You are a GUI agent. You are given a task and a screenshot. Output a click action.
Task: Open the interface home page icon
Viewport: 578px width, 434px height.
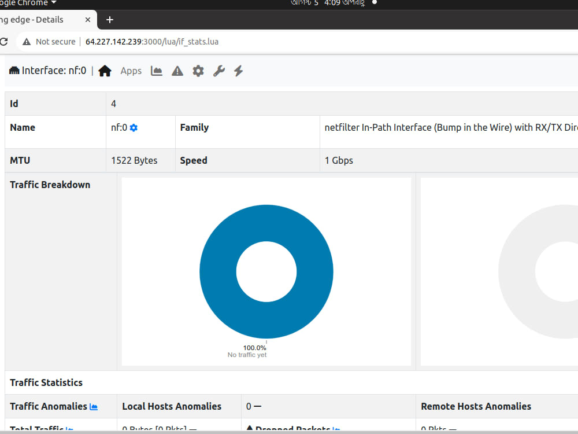(x=105, y=71)
